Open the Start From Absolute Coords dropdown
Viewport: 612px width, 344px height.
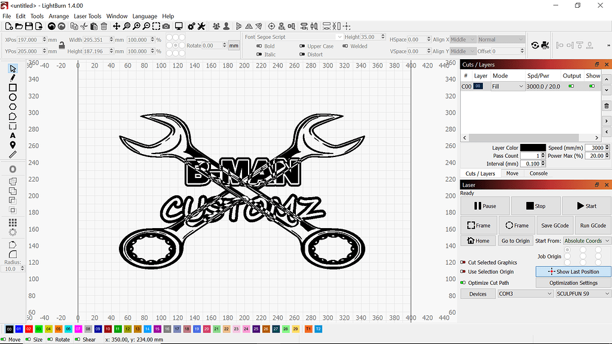(x=585, y=241)
